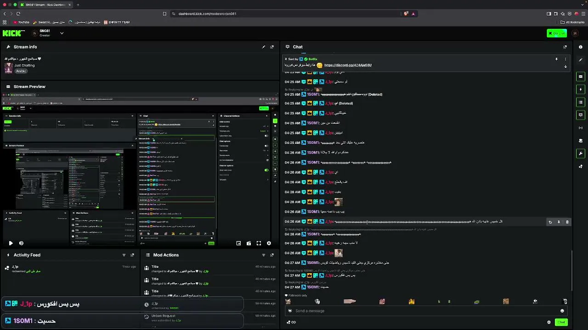The image size is (588, 330).
Task: Pop out the Mod Actions panel
Action: tap(272, 255)
